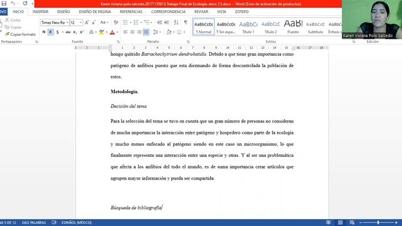
Task: Open the REVISAR tab
Action: pos(201,12)
